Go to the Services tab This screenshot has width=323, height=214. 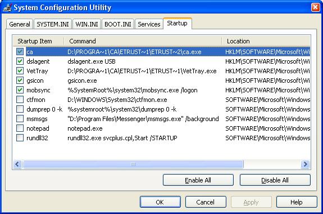[x=149, y=24]
